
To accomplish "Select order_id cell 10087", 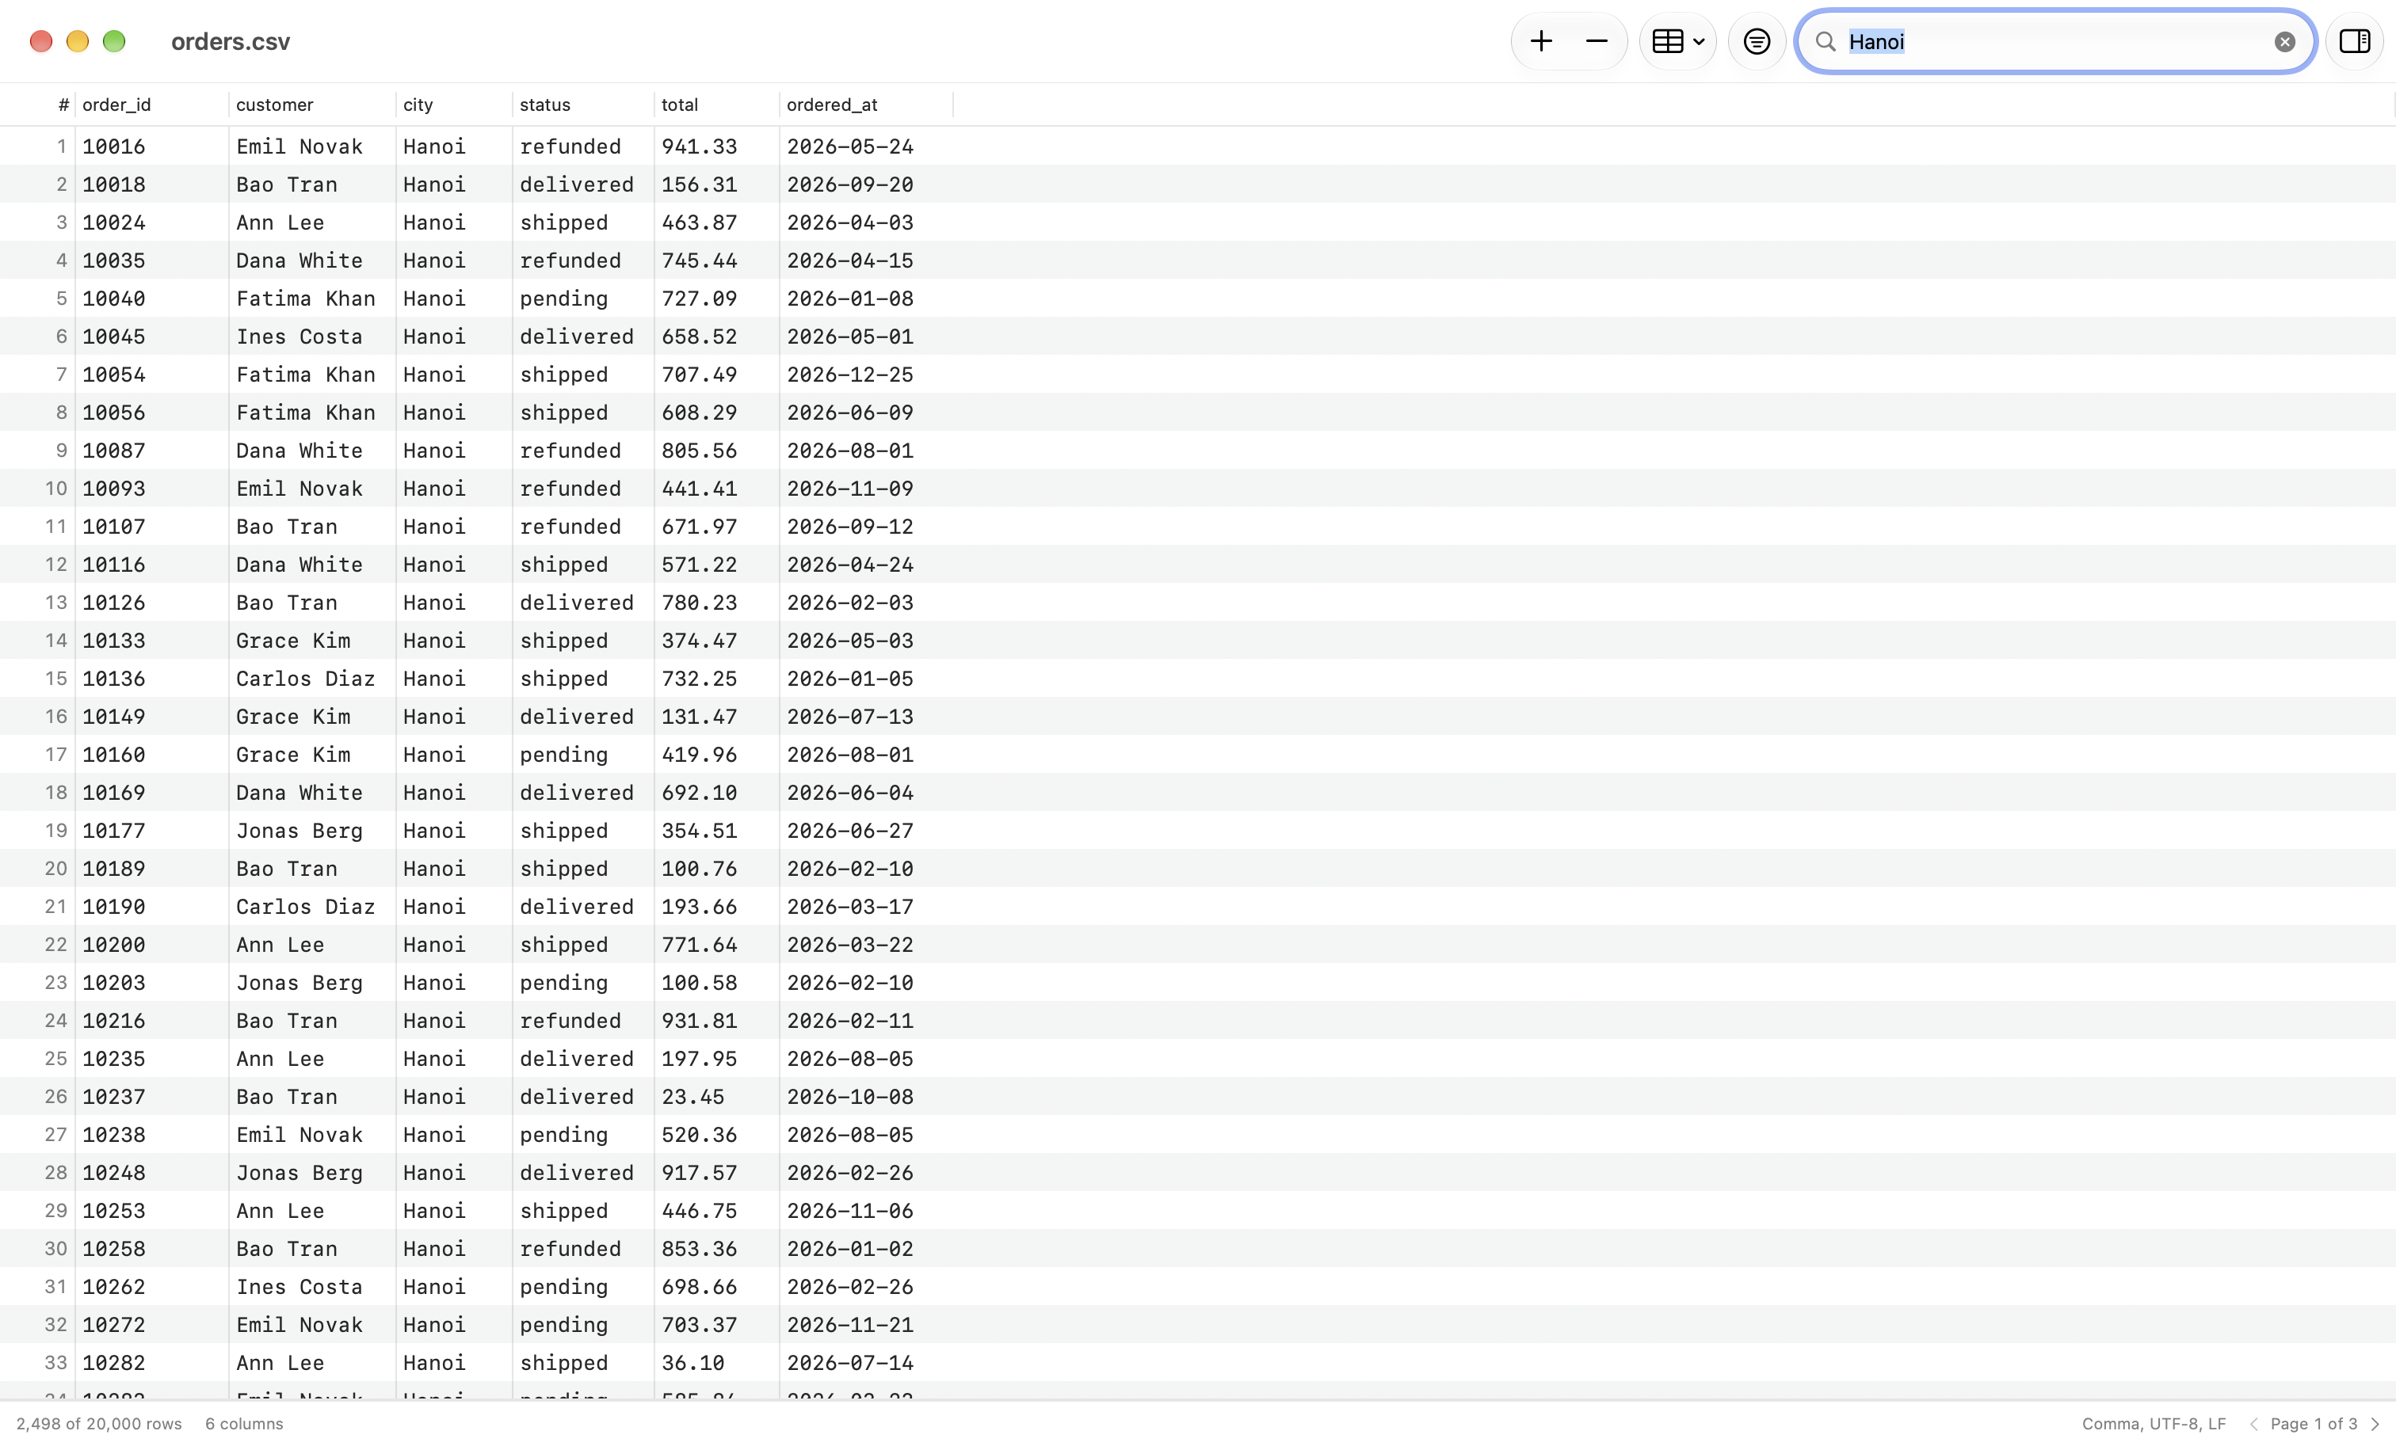I will click(x=151, y=450).
